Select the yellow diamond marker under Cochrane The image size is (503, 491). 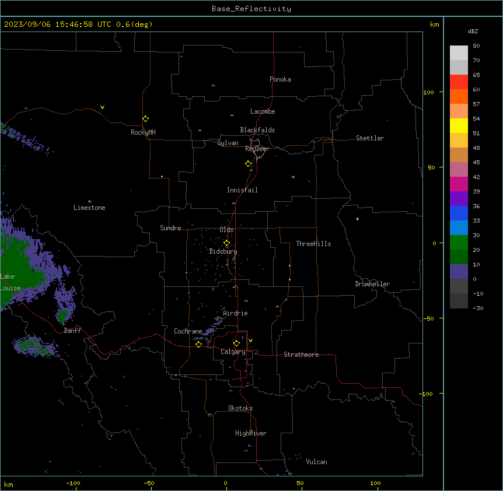198,344
